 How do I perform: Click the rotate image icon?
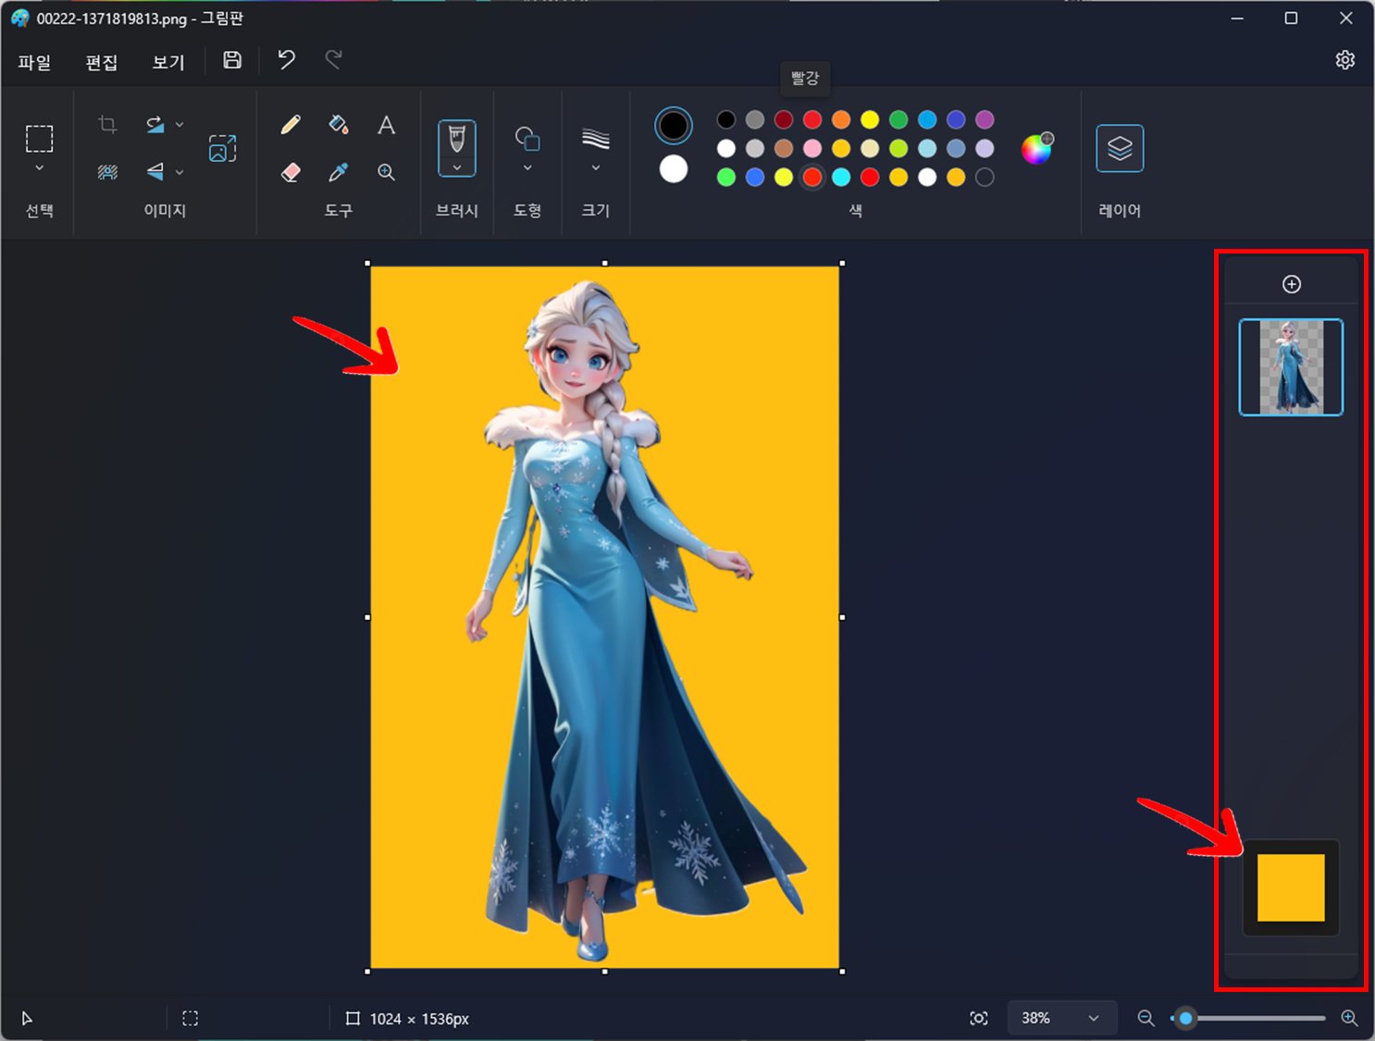click(155, 124)
